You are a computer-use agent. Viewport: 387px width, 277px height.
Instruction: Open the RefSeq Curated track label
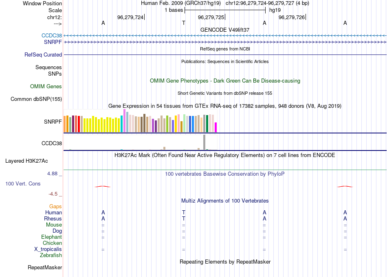(x=43, y=55)
